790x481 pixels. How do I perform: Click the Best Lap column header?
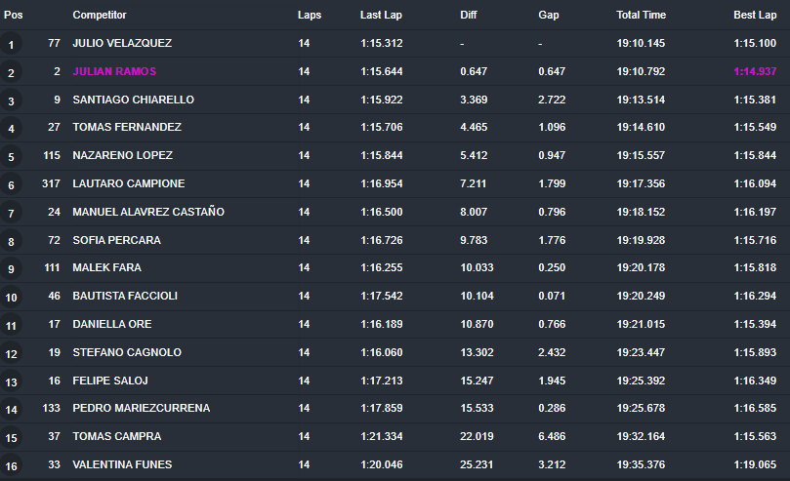755,15
